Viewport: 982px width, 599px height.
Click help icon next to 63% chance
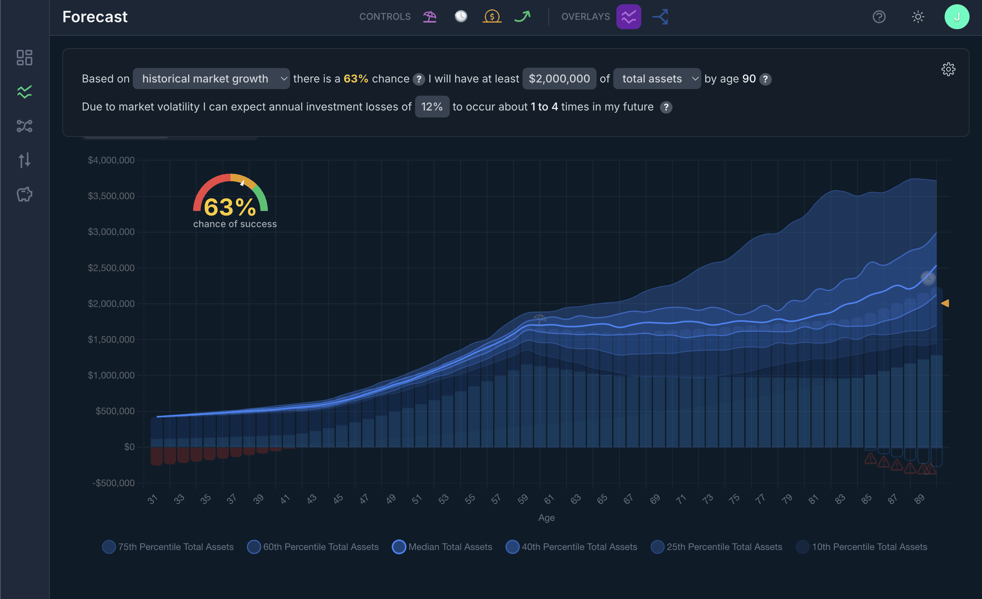coord(419,79)
